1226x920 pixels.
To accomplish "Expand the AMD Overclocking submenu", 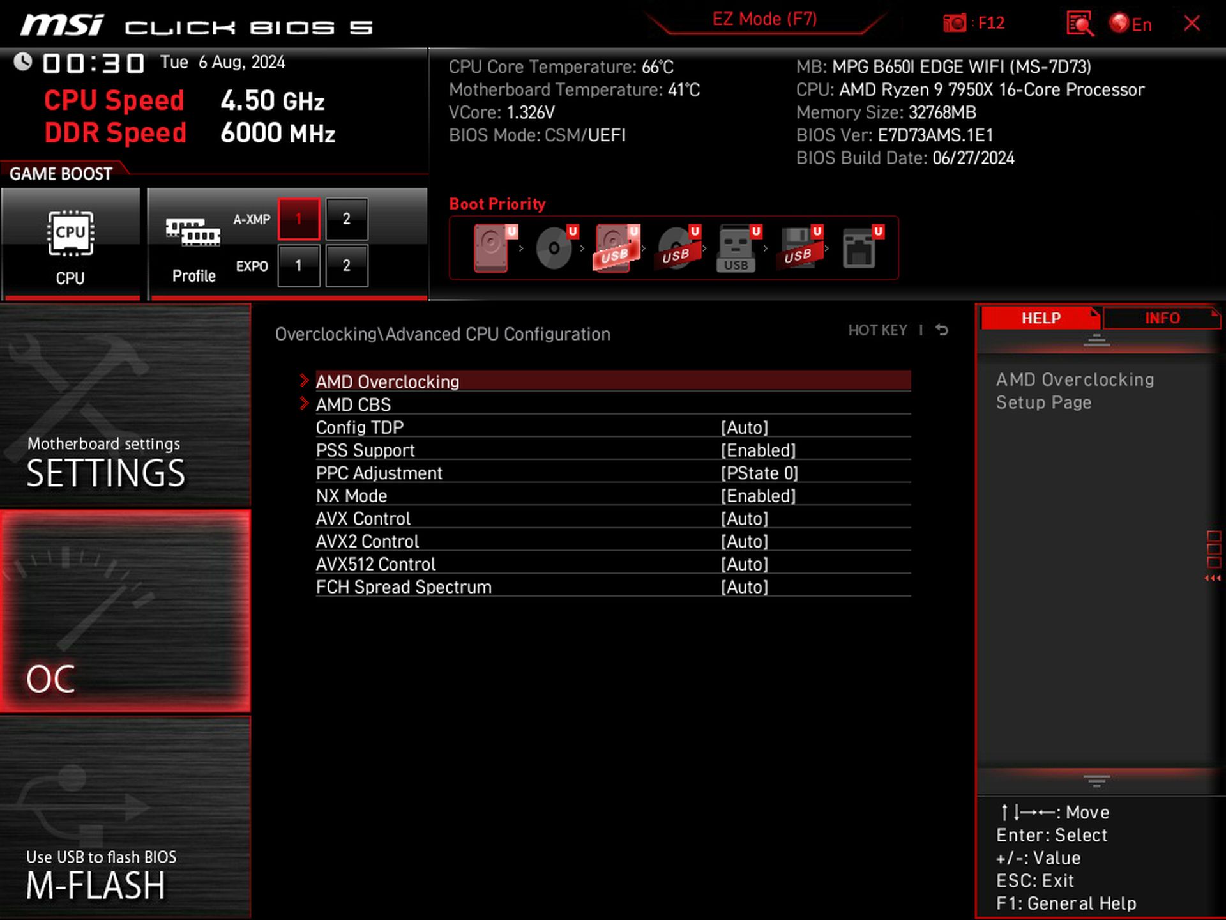I will coord(387,381).
